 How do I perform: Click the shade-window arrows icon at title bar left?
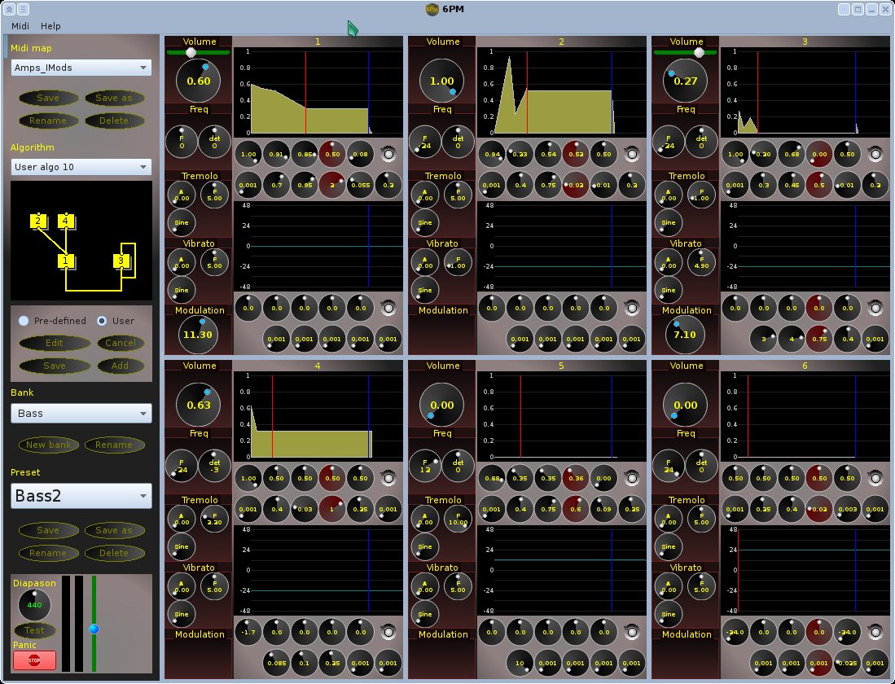tap(9, 9)
